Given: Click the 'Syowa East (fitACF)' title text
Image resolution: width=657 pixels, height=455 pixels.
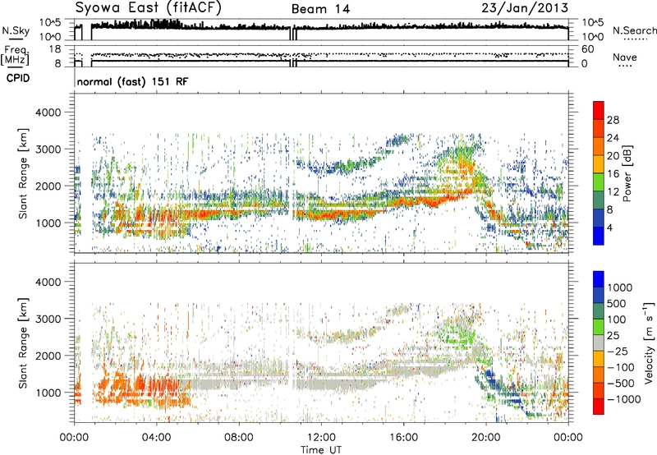Looking at the screenshot, I should (148, 7).
